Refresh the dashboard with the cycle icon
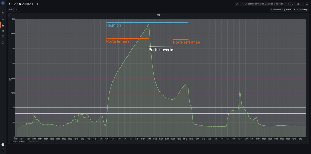 click(298, 4)
